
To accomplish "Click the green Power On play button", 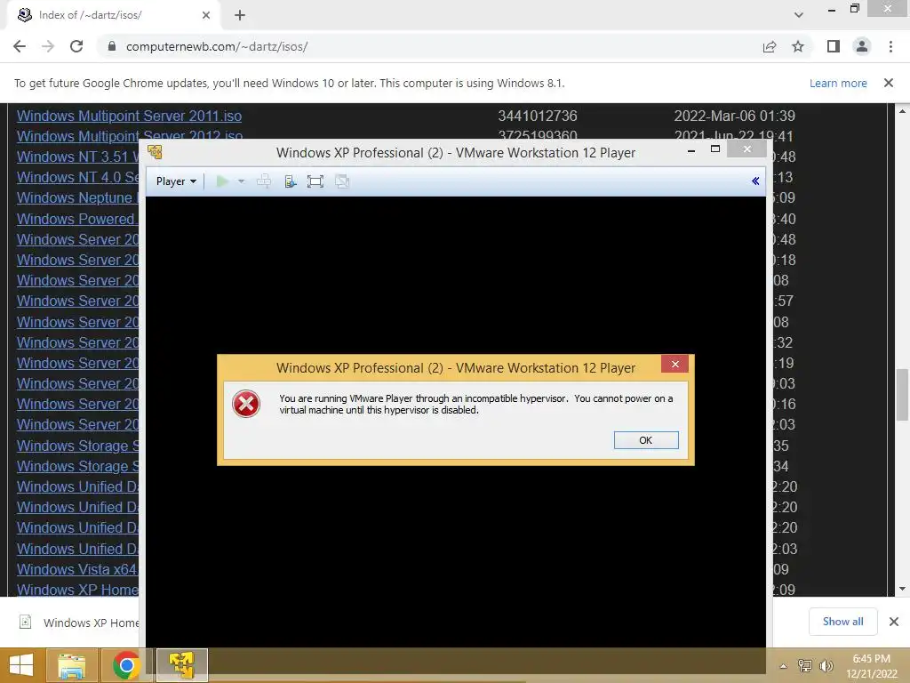I will click(x=221, y=181).
